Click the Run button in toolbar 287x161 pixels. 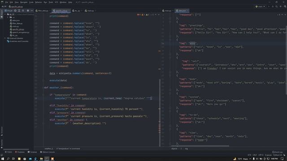coord(269,6)
